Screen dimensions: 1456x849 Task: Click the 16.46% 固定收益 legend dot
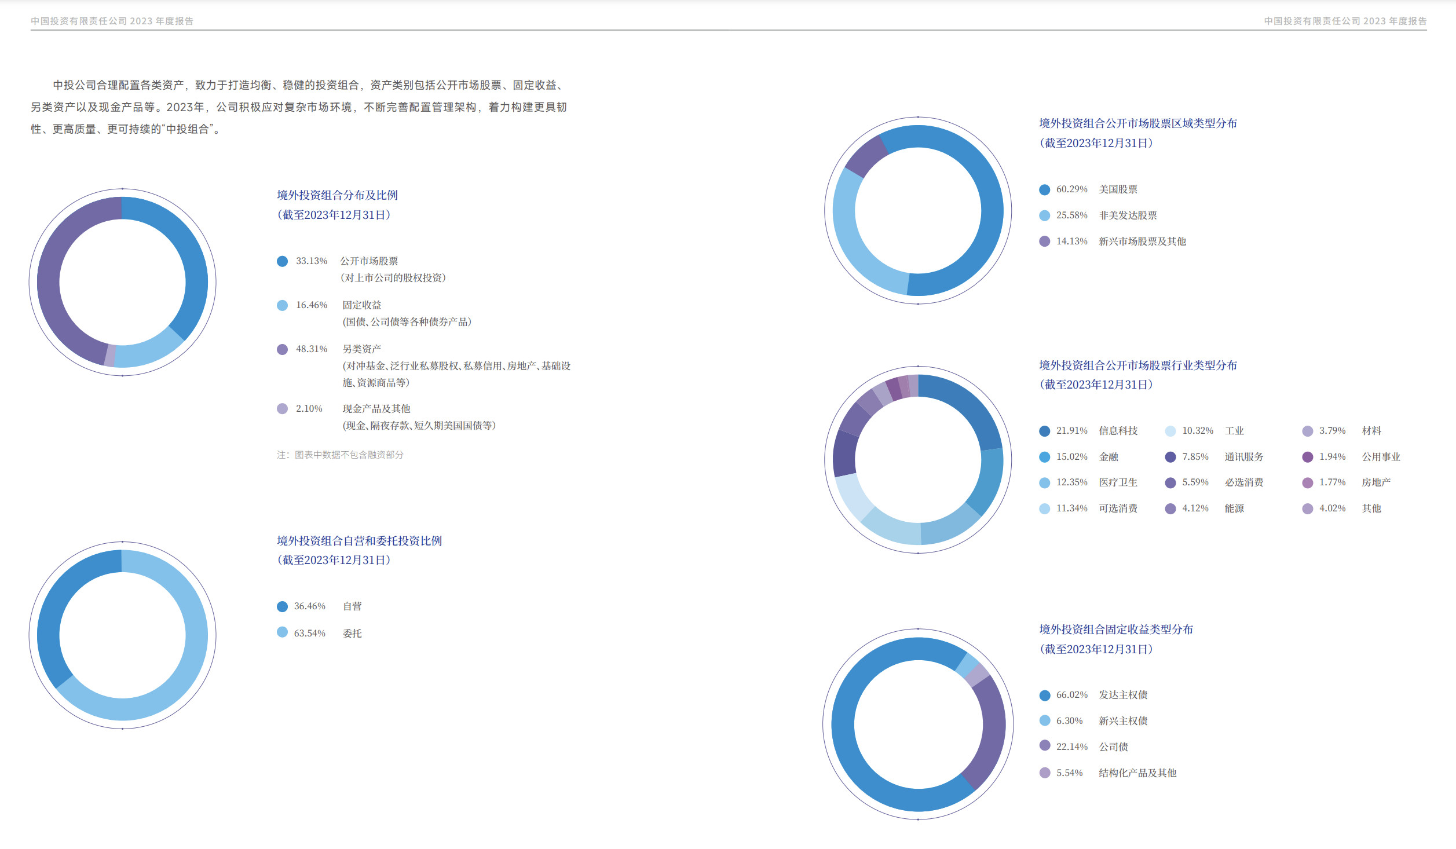(282, 305)
